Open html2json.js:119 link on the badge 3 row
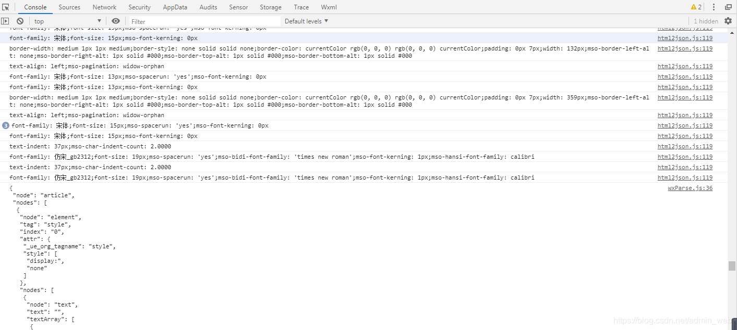 tap(685, 125)
